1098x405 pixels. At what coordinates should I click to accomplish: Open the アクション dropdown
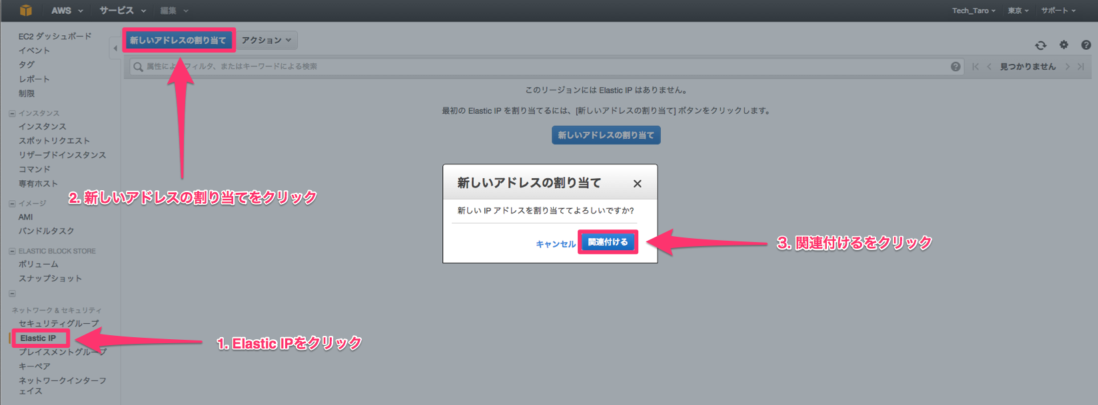[x=267, y=40]
